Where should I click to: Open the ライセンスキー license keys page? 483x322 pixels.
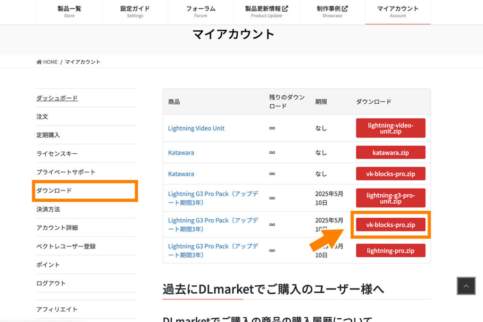click(x=57, y=153)
